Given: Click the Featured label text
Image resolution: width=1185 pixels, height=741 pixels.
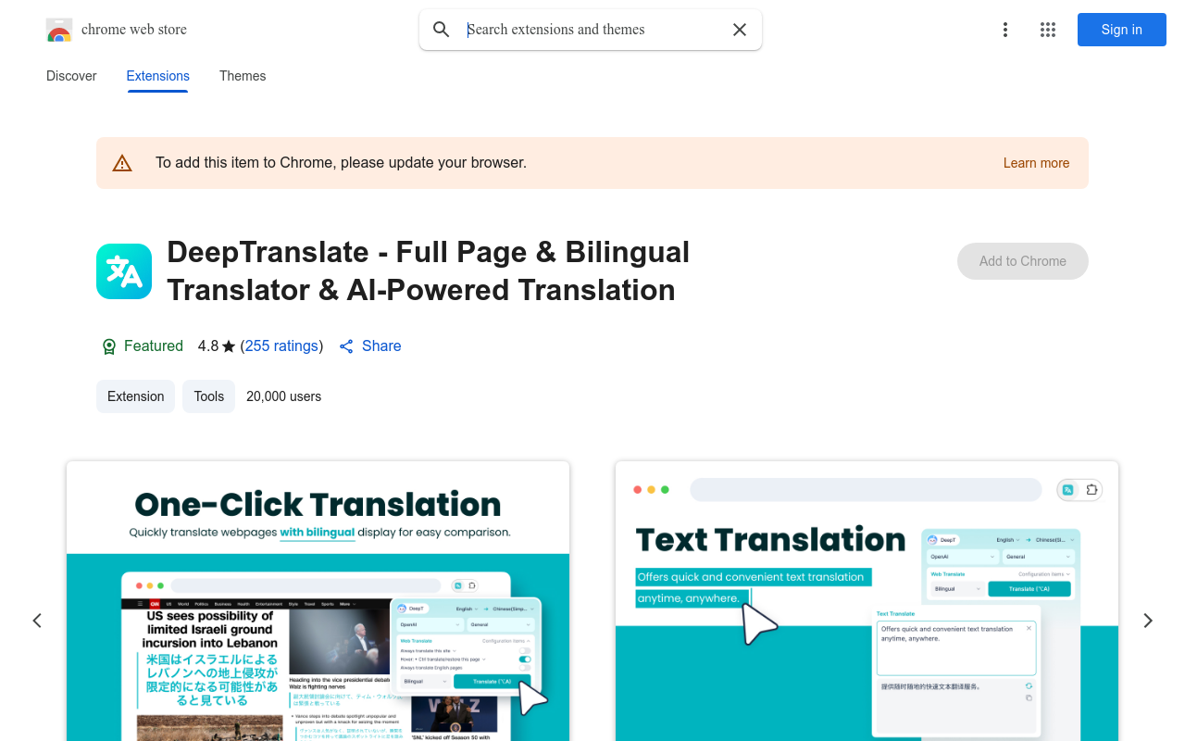Looking at the screenshot, I should click(154, 345).
